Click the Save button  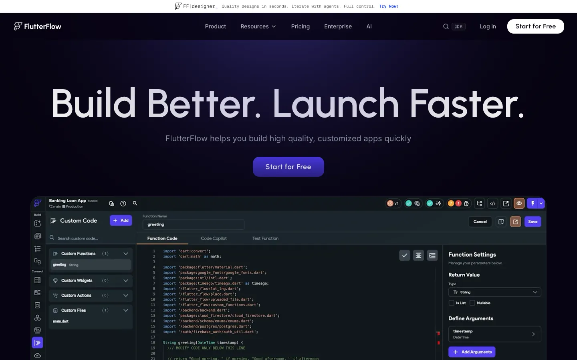coord(533,222)
